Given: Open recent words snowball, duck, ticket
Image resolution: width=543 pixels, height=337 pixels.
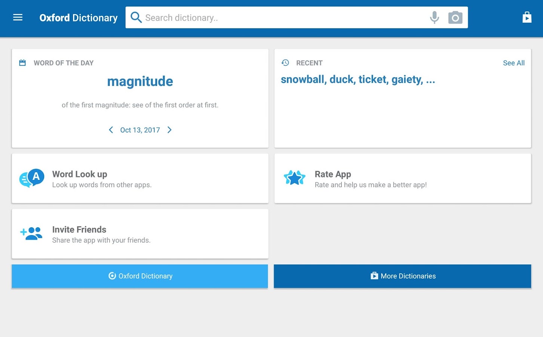Looking at the screenshot, I should [358, 79].
